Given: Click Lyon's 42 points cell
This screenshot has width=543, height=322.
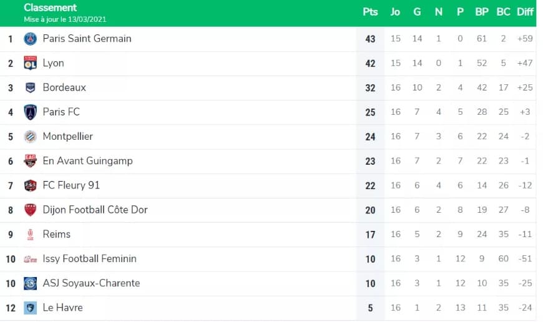Looking at the screenshot, I should (370, 64).
